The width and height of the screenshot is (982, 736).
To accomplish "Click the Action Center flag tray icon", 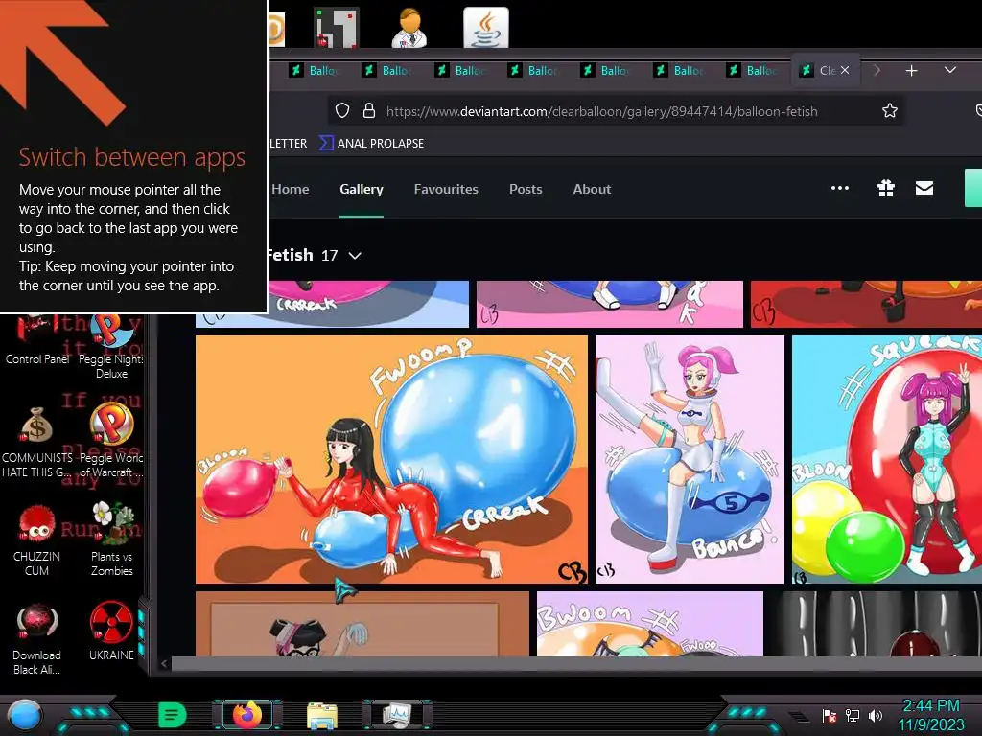I will click(x=830, y=715).
